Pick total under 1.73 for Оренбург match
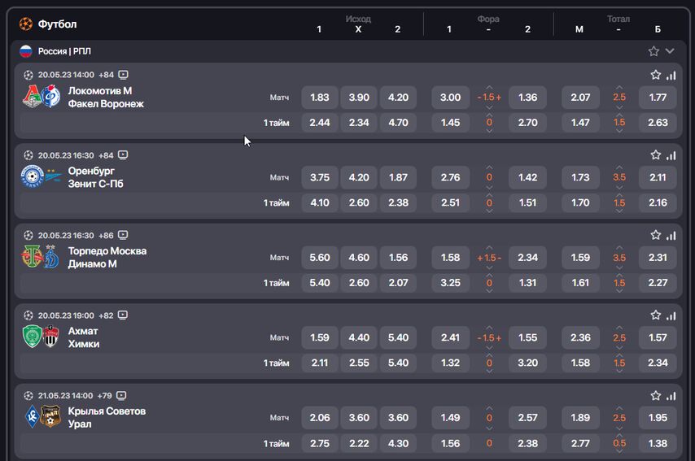 point(580,177)
